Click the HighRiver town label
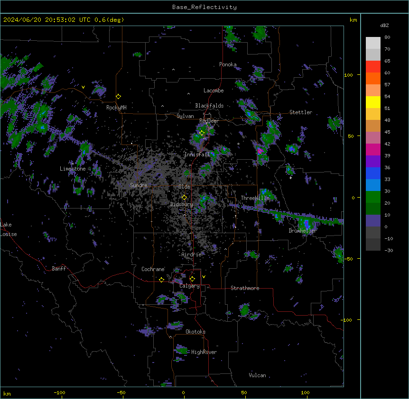409x399 pixels. (204, 352)
